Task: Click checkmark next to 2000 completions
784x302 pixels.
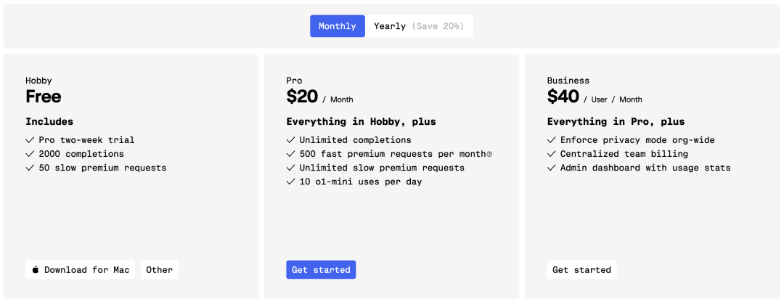Action: coord(30,154)
